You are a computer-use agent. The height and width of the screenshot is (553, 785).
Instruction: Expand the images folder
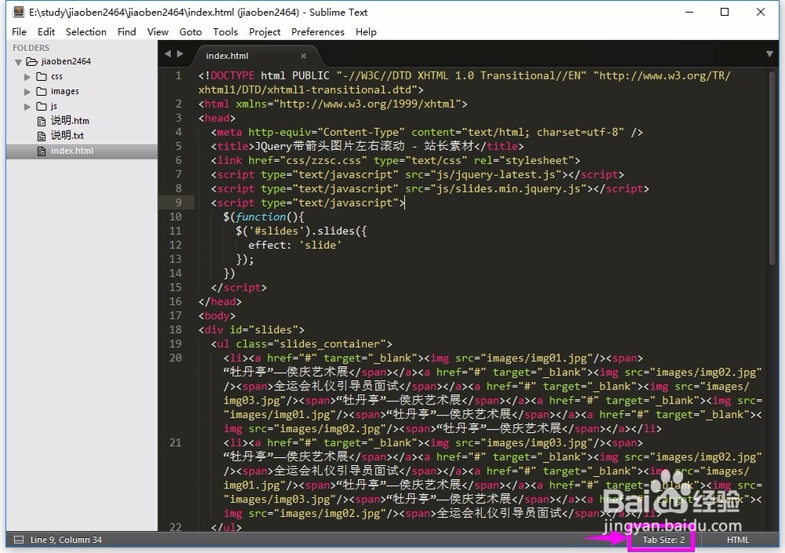[27, 91]
